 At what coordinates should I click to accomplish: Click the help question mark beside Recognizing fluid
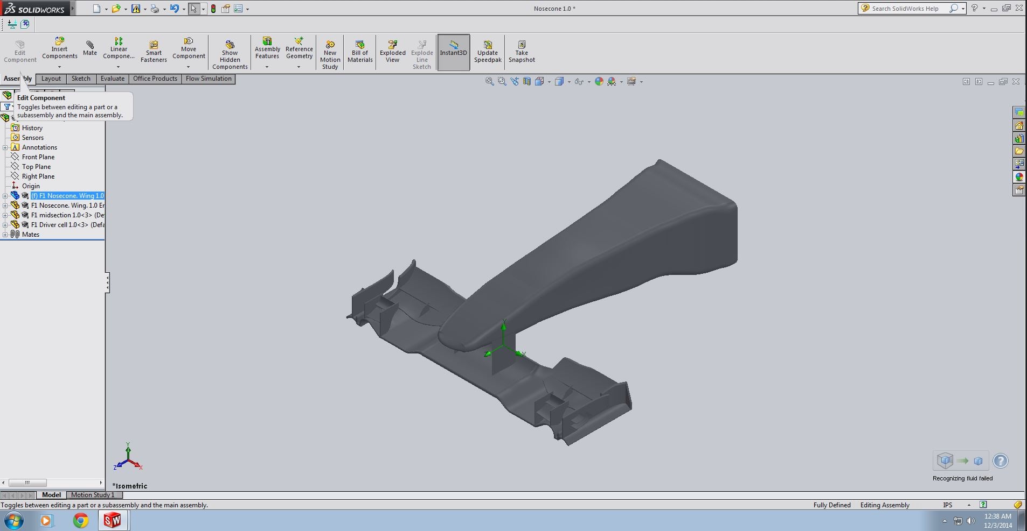tap(1001, 461)
